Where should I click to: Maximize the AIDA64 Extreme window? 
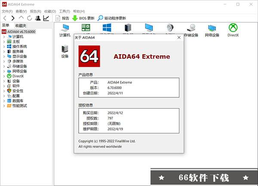tap(238, 4)
